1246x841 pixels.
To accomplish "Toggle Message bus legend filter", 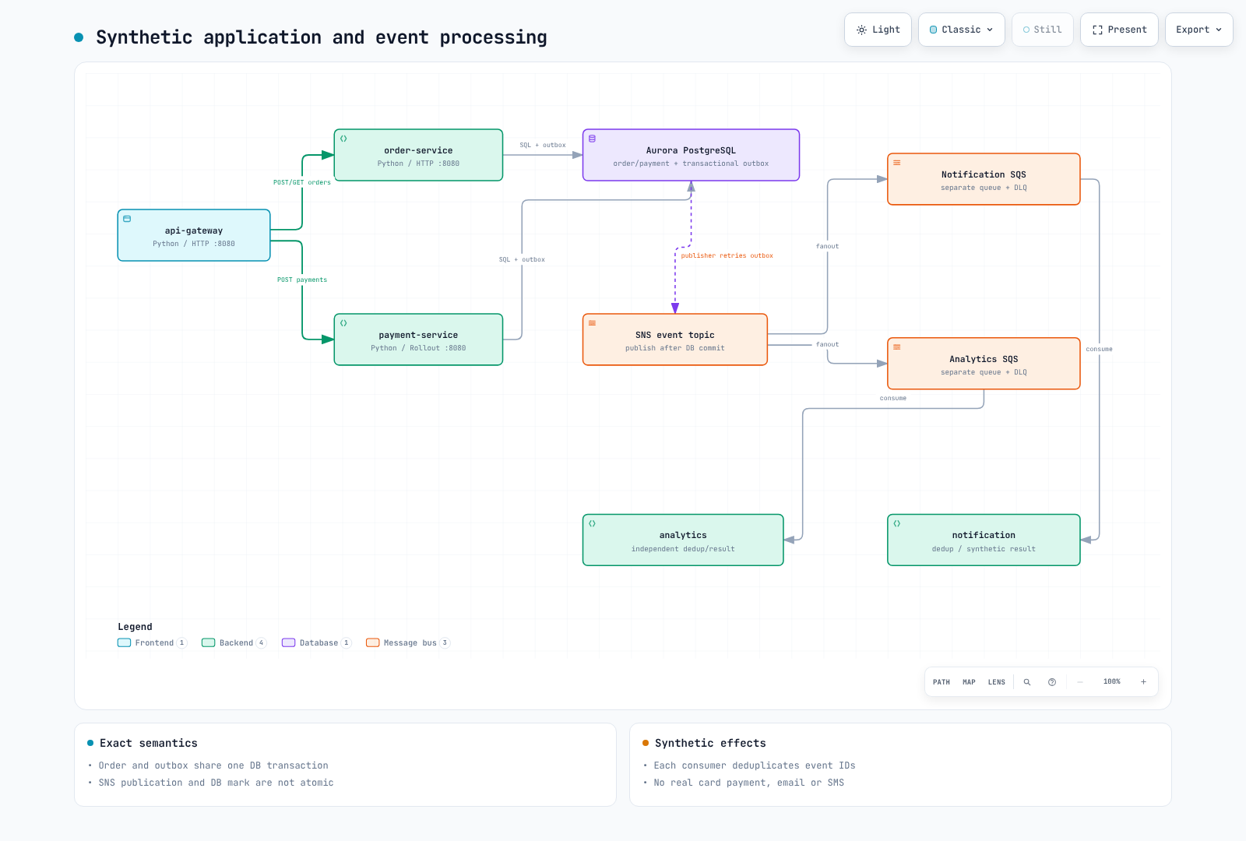I will [x=408, y=643].
